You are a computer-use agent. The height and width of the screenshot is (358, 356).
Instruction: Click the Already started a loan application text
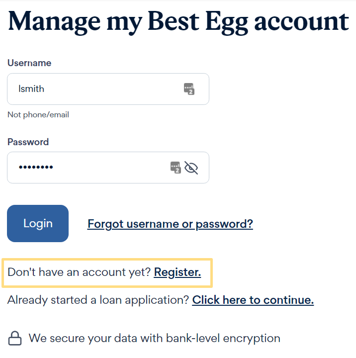tap(98, 300)
